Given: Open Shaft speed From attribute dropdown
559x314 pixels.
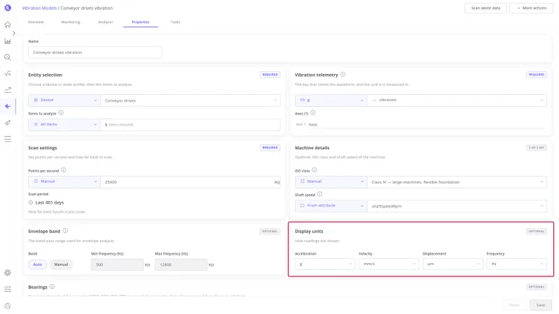Looking at the screenshot, I should [x=331, y=206].
